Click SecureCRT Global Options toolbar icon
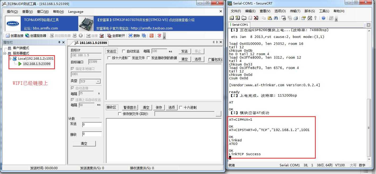 coord(310,18)
